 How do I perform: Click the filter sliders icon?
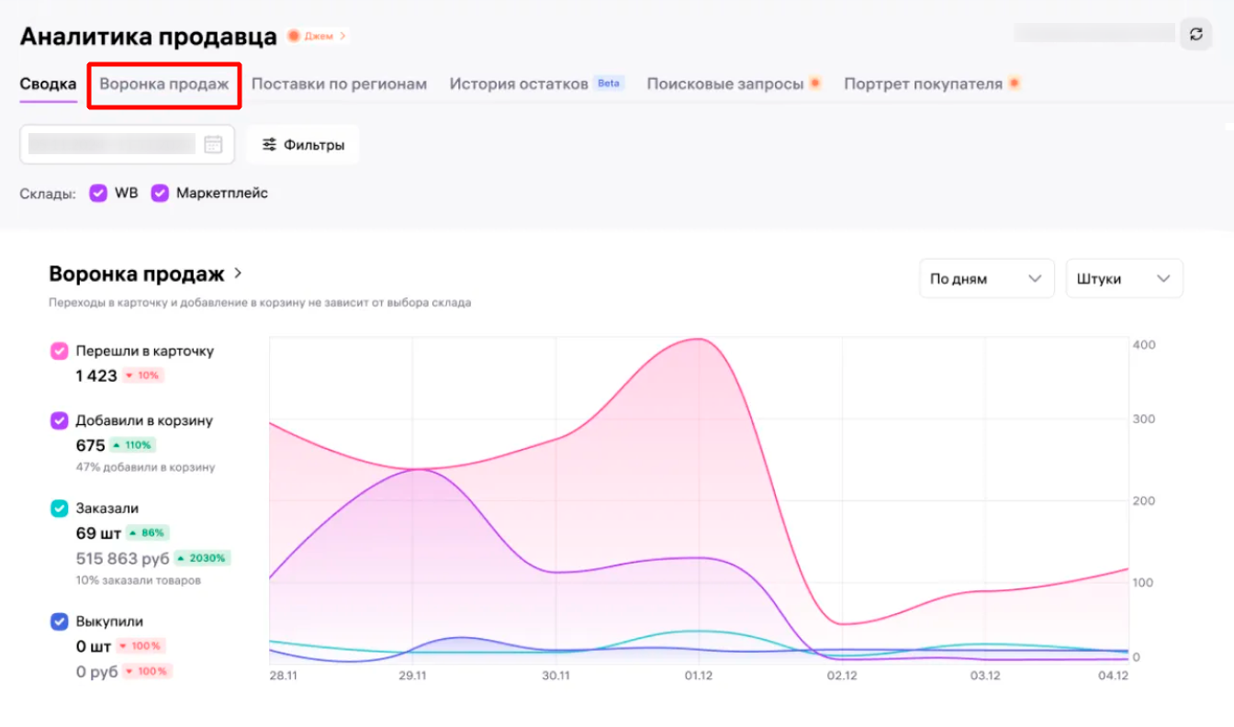coord(269,145)
